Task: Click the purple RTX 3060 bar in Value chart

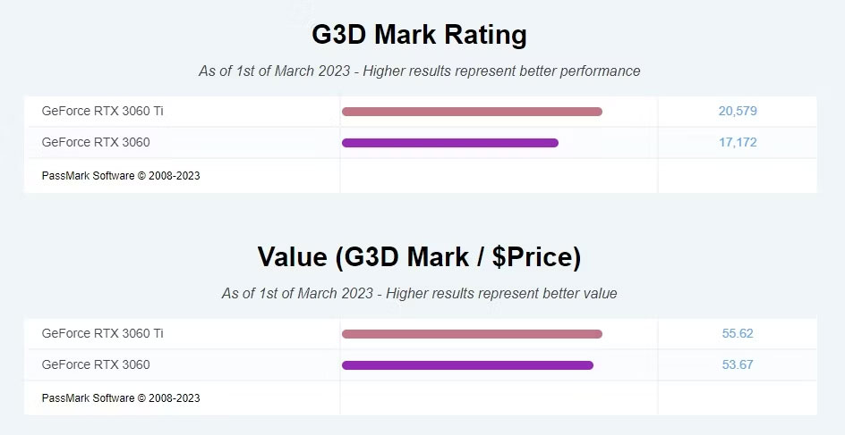Action: (467, 365)
